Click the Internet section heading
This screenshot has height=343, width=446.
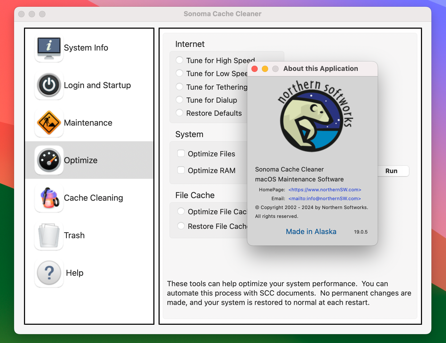190,44
